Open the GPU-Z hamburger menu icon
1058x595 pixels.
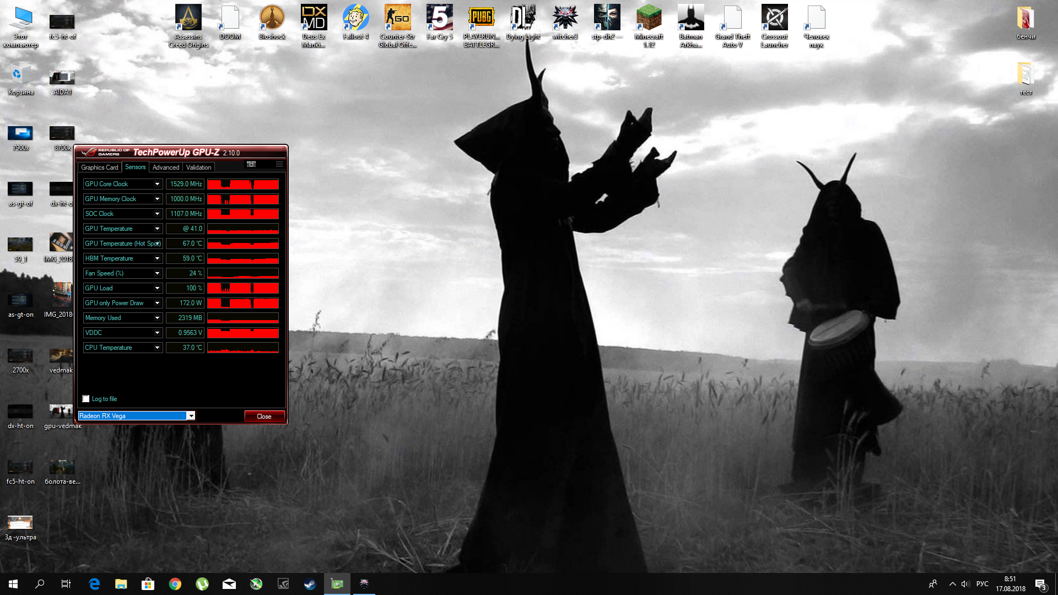tap(279, 164)
